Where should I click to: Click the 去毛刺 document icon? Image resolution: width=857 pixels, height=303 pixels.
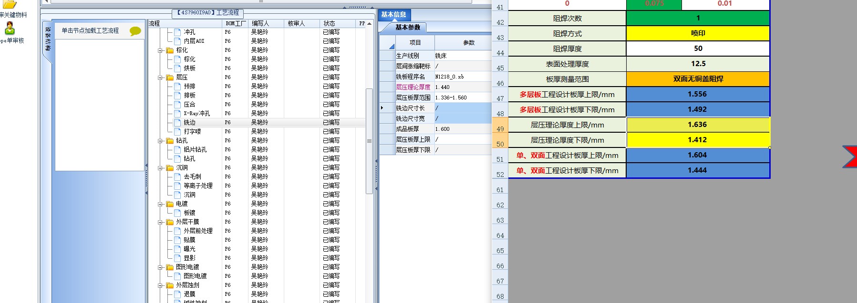(177, 176)
